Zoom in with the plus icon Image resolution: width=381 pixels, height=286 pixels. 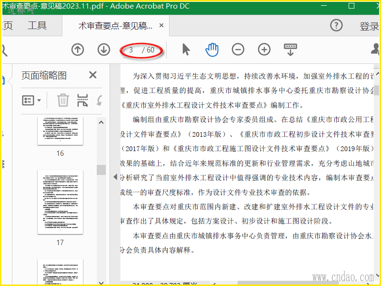(264, 50)
